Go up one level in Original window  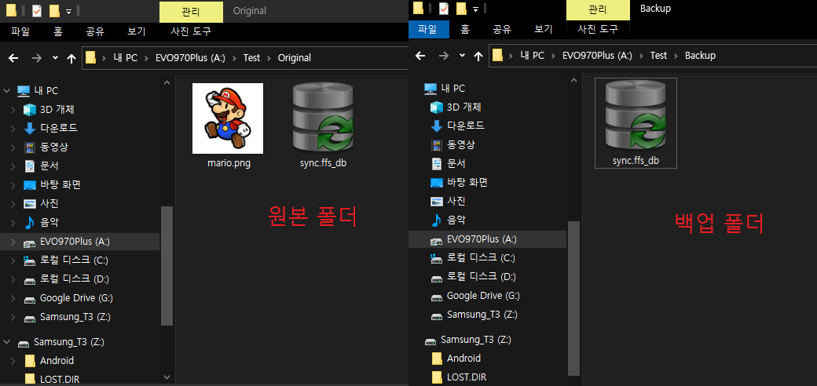71,58
